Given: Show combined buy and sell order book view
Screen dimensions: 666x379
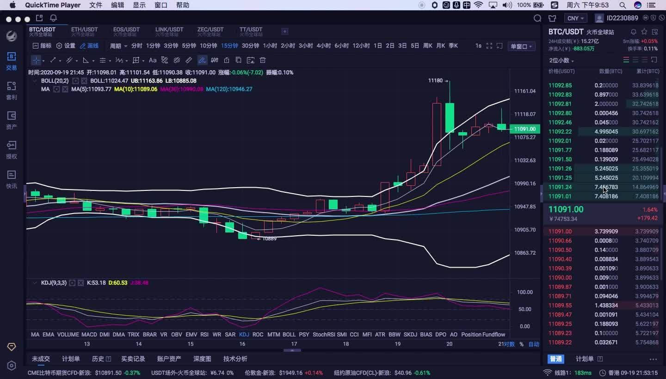Looking at the screenshot, I should (626, 60).
